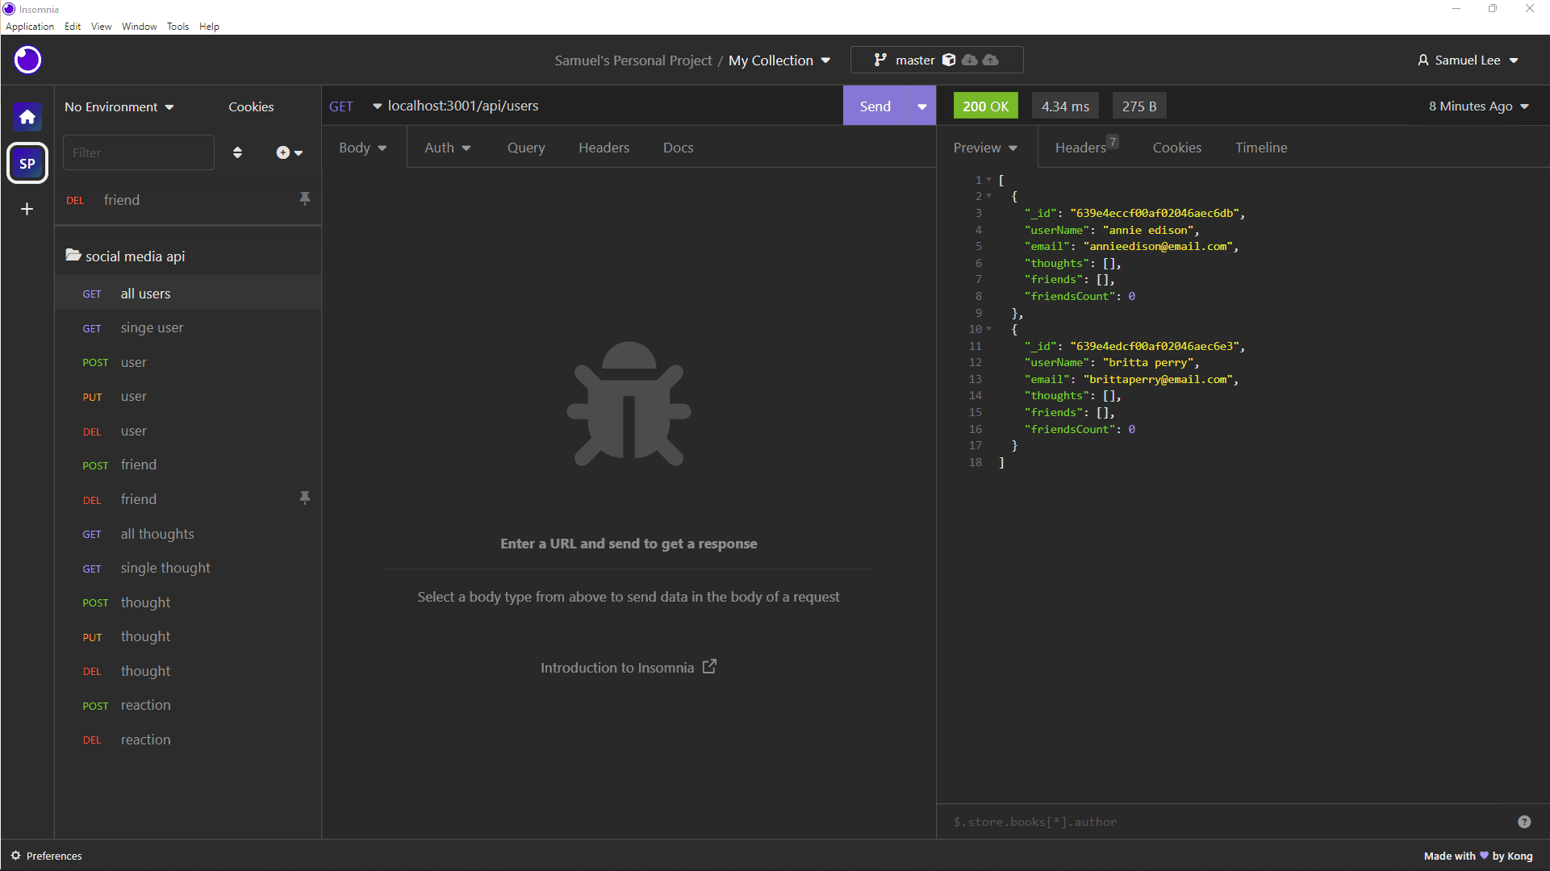Select the GET singe user request
This screenshot has height=871, width=1550.
(188, 327)
